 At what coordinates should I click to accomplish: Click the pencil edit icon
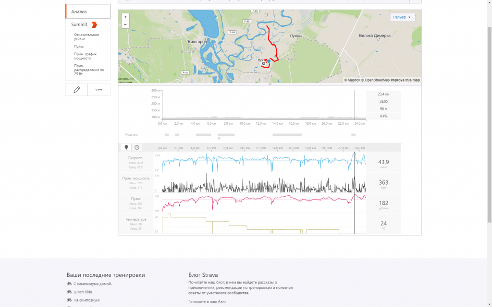pyautogui.click(x=76, y=90)
